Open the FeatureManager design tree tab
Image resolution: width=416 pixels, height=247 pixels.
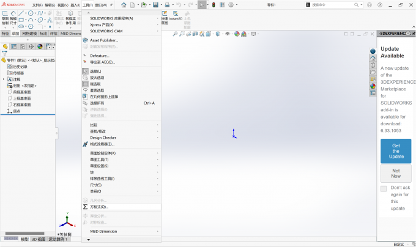5,46
